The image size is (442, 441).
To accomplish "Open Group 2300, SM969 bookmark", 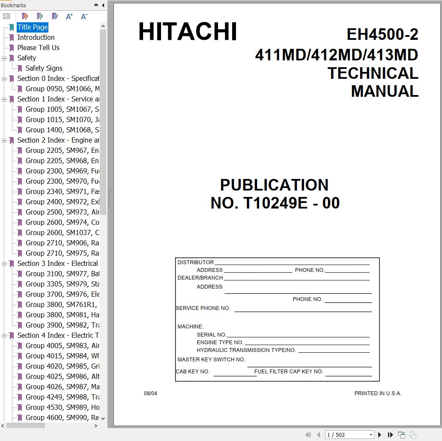I will point(62,171).
